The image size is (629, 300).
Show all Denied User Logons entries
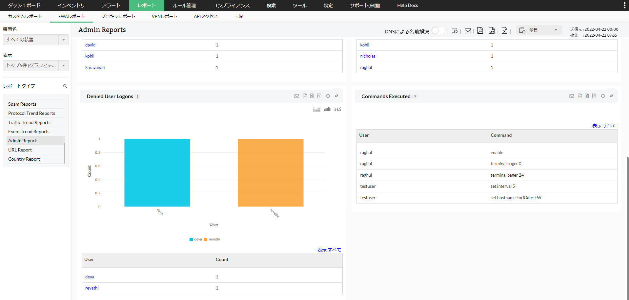point(329,250)
